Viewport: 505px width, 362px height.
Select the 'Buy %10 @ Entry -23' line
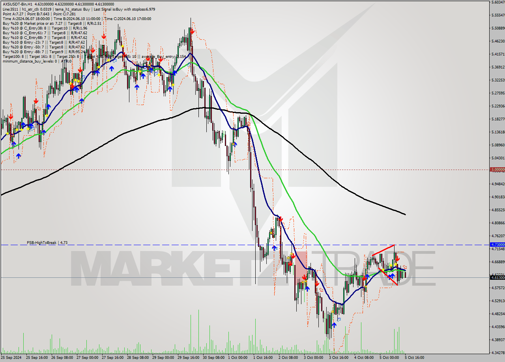pos(44,42)
